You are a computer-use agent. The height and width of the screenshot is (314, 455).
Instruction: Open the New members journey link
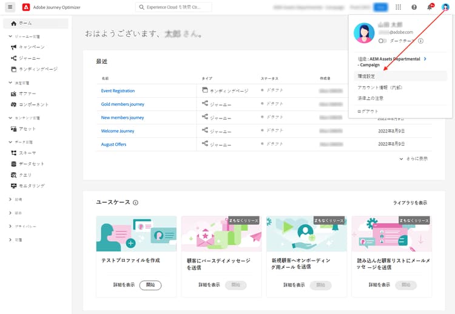point(123,118)
